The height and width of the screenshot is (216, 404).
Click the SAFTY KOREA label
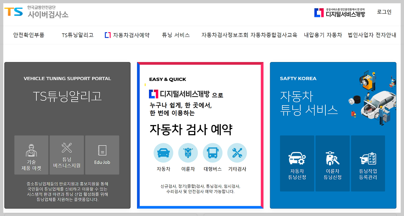[298, 78]
